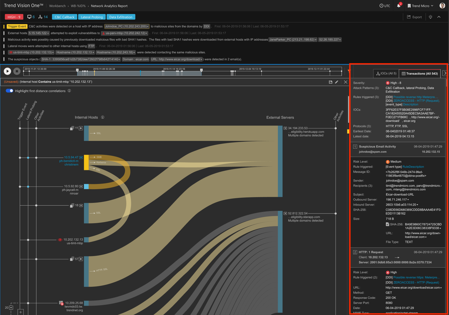This screenshot has height=315, width=449.
Task: Click the stop playback icon
Action: [x=16, y=71]
